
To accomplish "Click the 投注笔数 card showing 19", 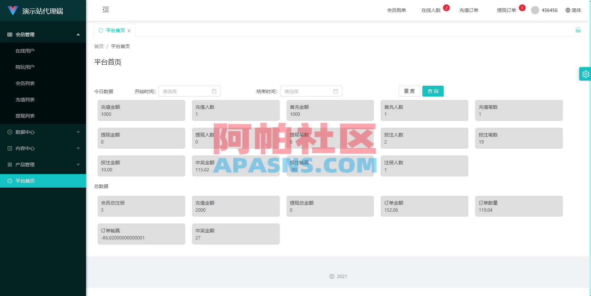I will tap(519, 138).
